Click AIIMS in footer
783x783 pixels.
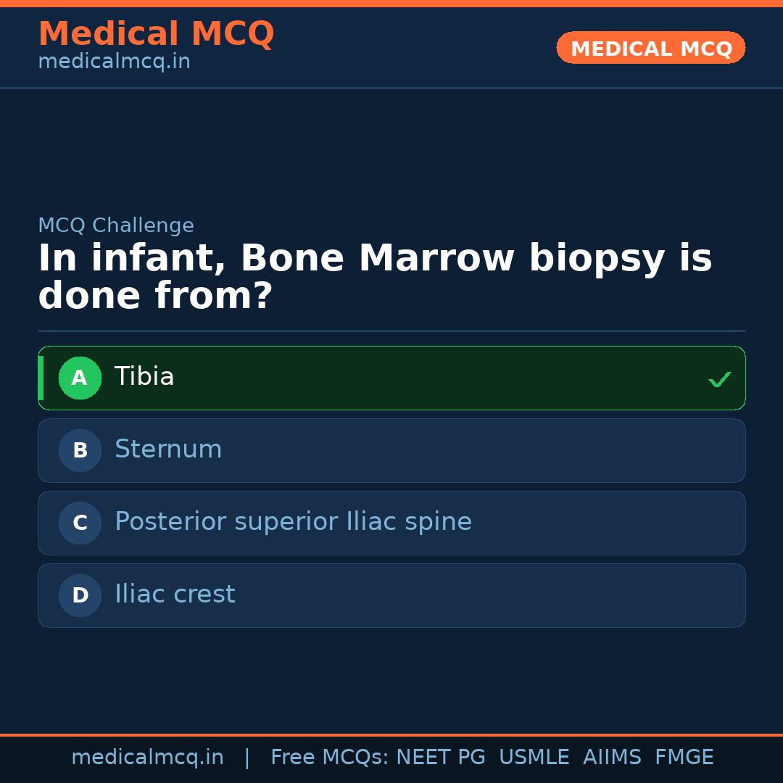point(612,758)
